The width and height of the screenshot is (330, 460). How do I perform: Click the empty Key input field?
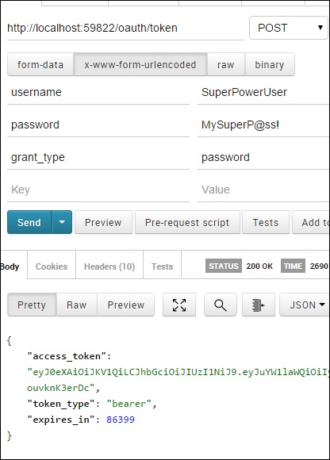tap(98, 190)
